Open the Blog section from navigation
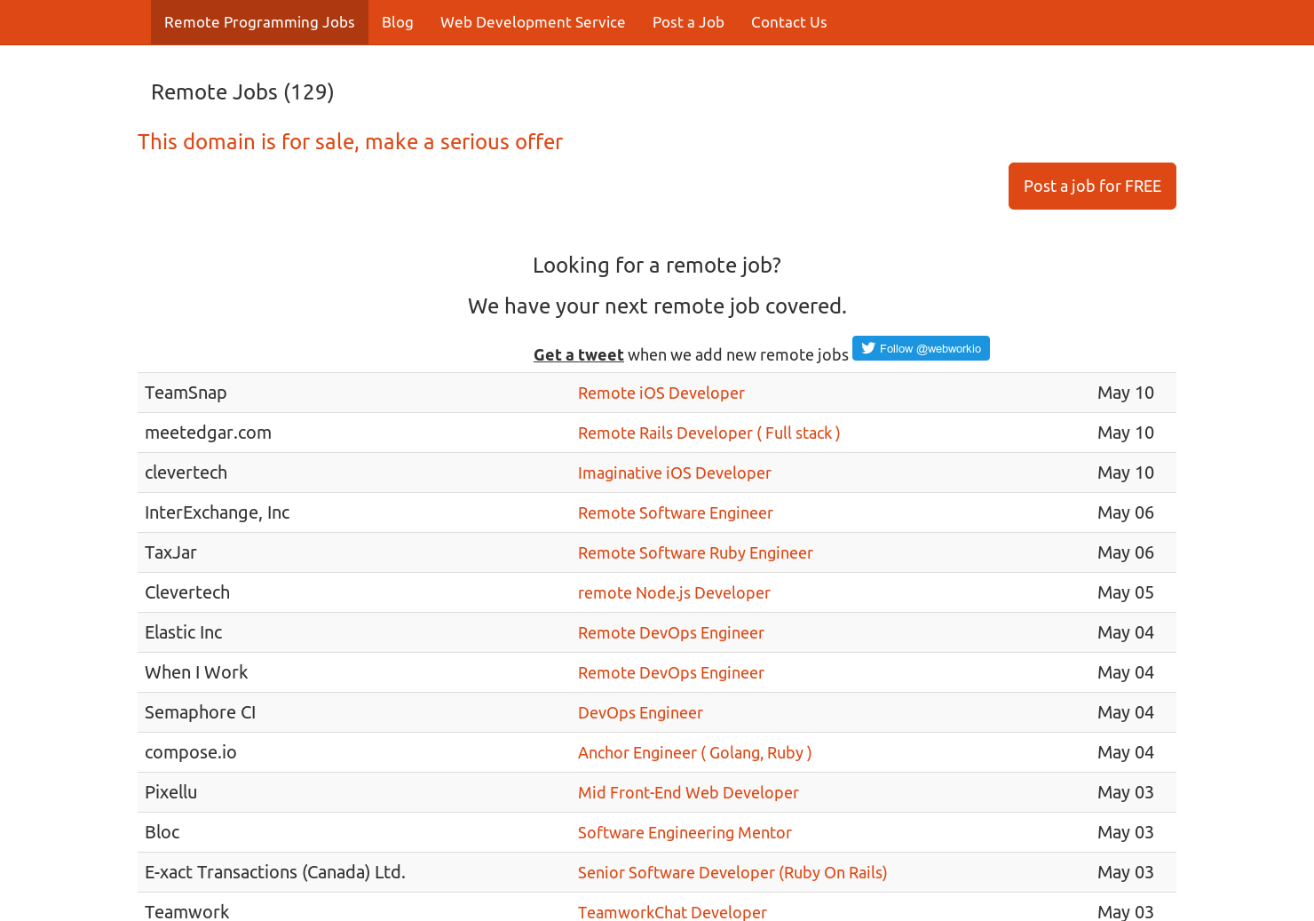Image resolution: width=1314 pixels, height=921 pixels. [397, 21]
